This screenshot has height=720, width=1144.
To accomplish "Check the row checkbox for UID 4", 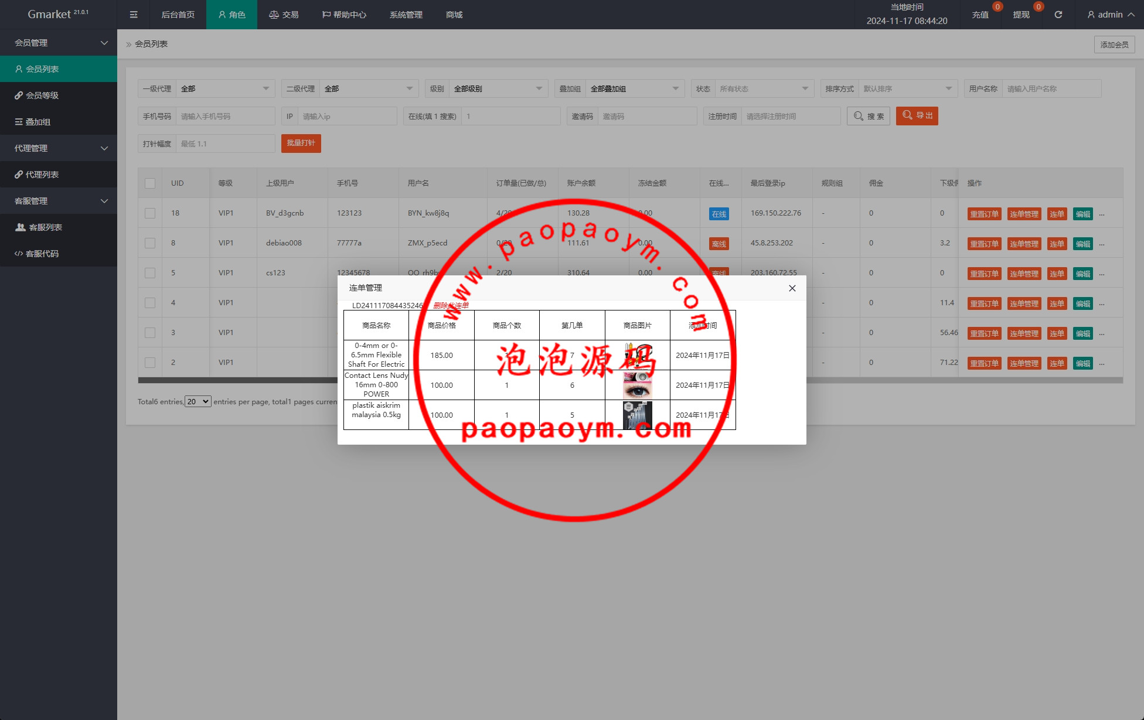I will tap(150, 303).
